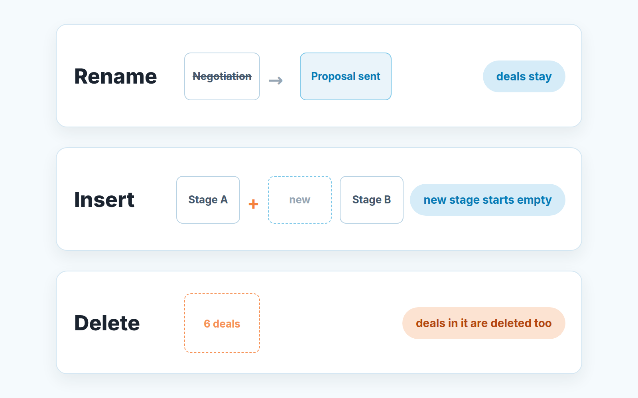Click the Rename heading
This screenshot has width=638, height=398.
coord(116,76)
